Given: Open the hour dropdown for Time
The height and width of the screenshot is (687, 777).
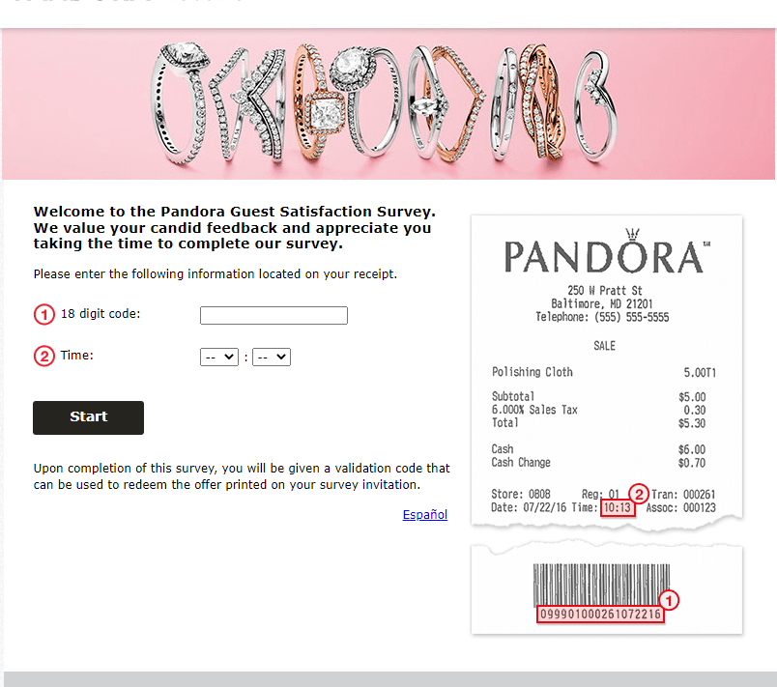Looking at the screenshot, I should (219, 358).
